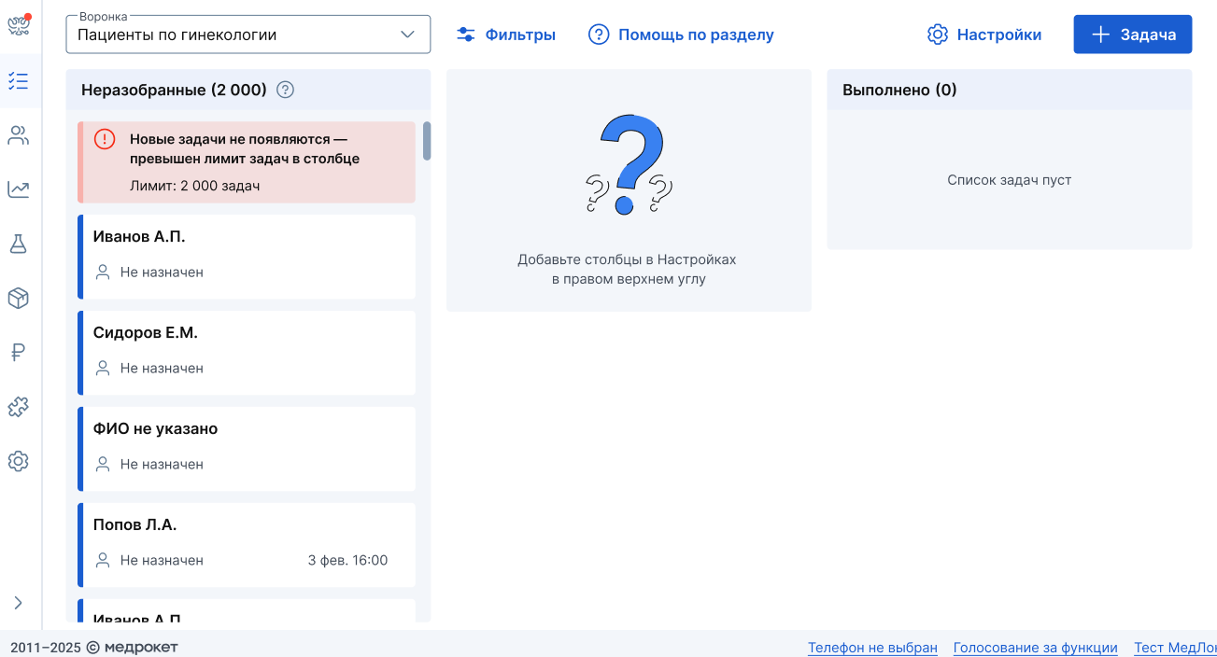
Task: Open Помощь по разделу help
Action: (x=681, y=35)
